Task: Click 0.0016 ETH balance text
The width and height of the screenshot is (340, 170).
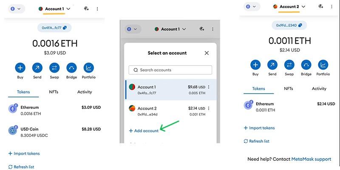Action: (x=55, y=44)
